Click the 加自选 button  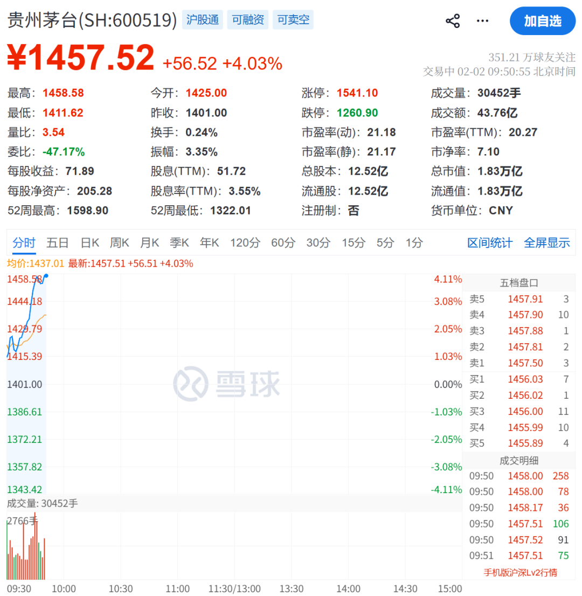point(543,20)
